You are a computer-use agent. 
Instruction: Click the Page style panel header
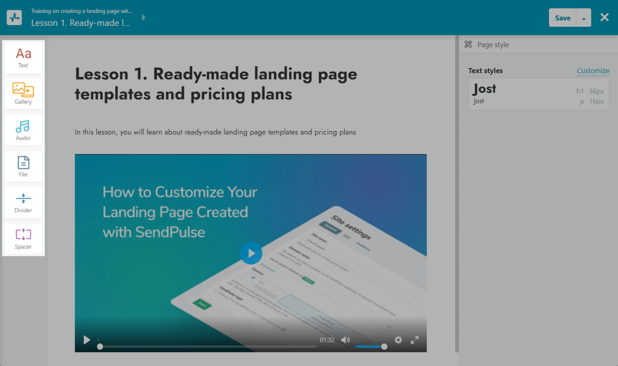(x=538, y=44)
